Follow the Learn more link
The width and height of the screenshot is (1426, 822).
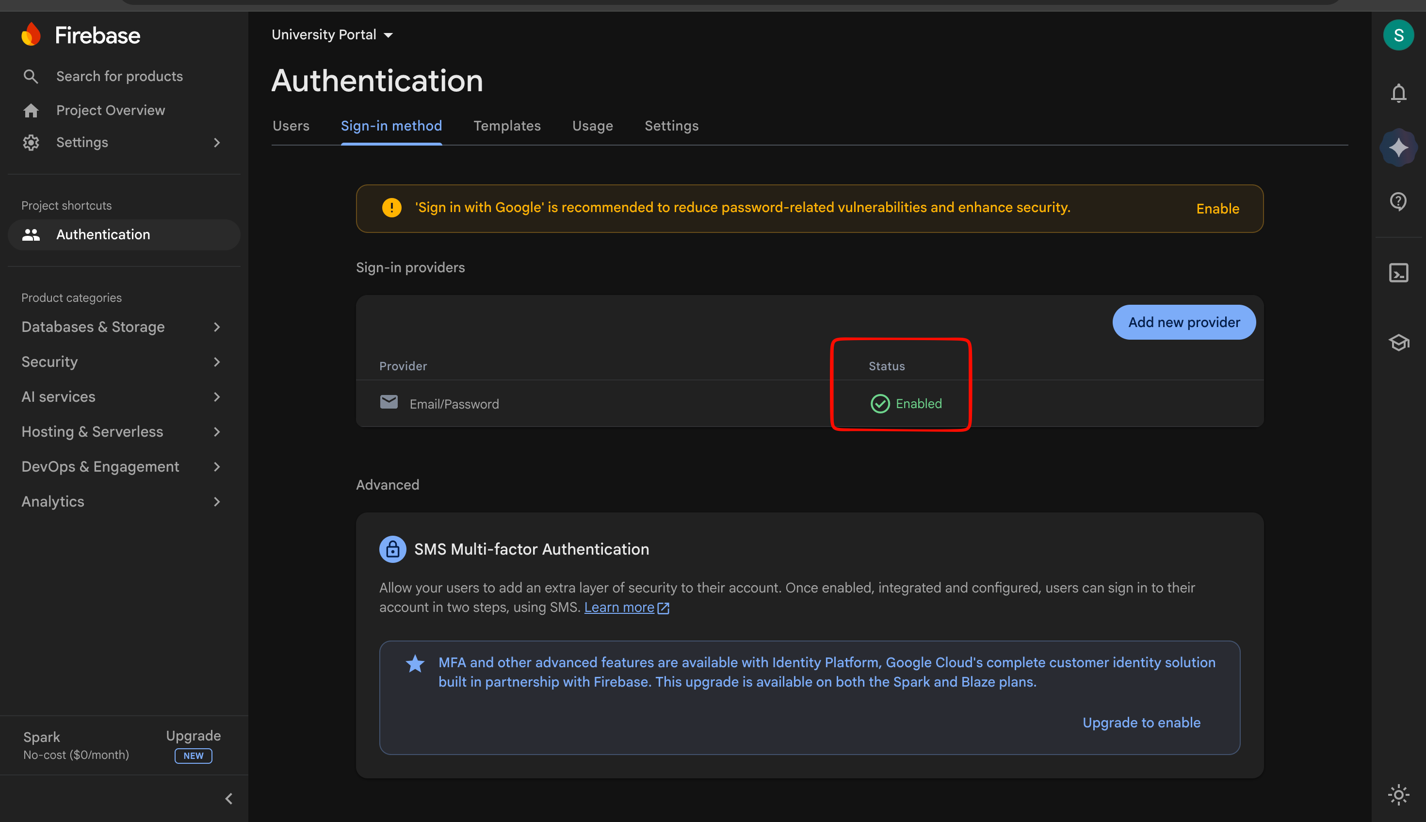619,608
